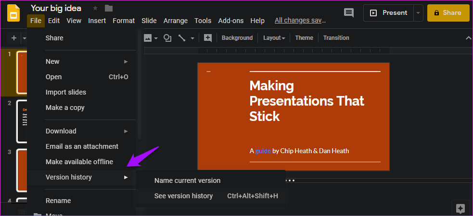
Task: Click Making Presentations That Stick title
Action: click(307, 101)
